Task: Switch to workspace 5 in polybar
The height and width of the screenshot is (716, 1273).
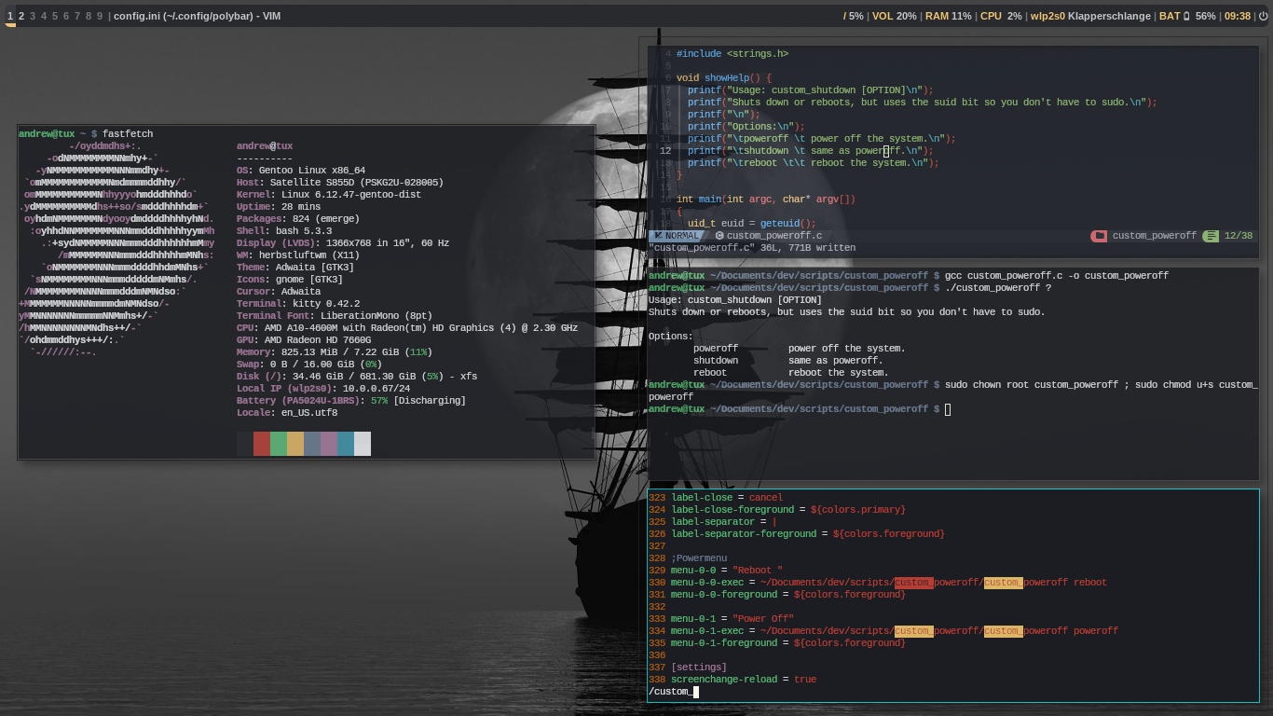Action: pos(55,16)
